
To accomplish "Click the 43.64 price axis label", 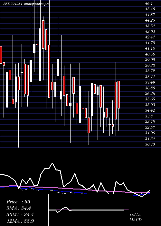I will [x=150, y=26].
